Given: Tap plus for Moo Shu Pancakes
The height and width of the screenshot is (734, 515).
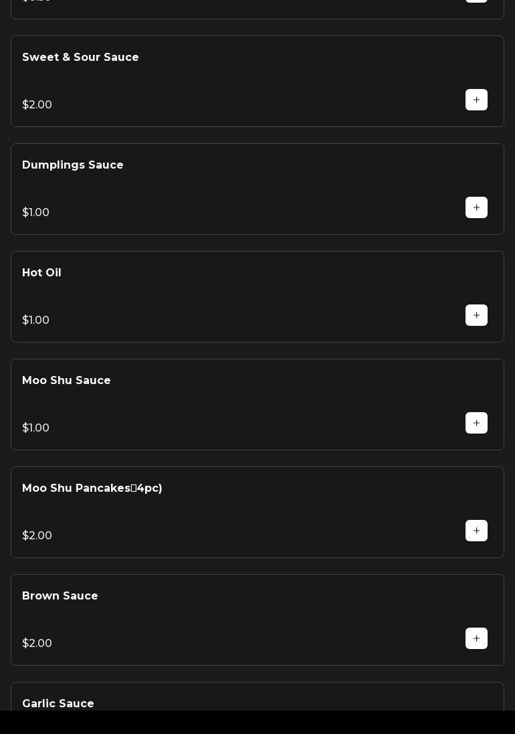Looking at the screenshot, I should [476, 531].
